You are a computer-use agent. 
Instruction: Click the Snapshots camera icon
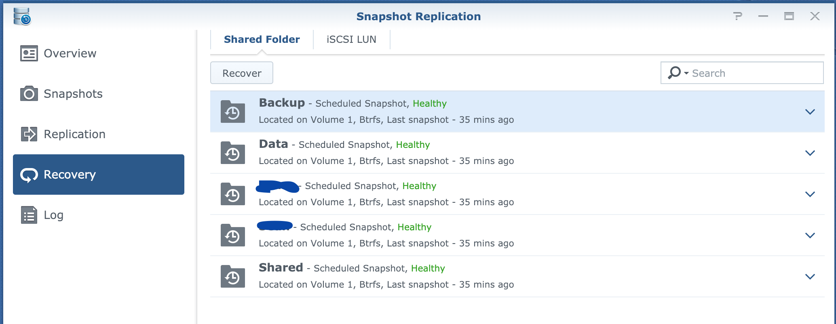pos(29,94)
